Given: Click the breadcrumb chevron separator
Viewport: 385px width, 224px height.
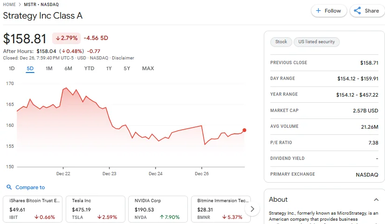Looking at the screenshot, I should pyautogui.click(x=20, y=4).
